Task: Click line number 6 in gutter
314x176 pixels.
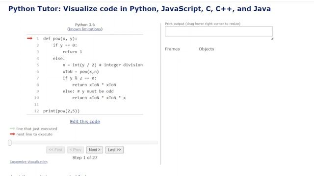Action: (38, 72)
